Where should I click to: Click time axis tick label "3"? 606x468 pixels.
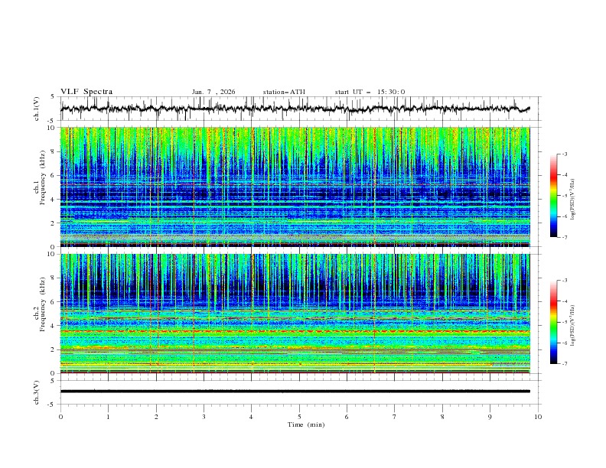pyautogui.click(x=204, y=417)
